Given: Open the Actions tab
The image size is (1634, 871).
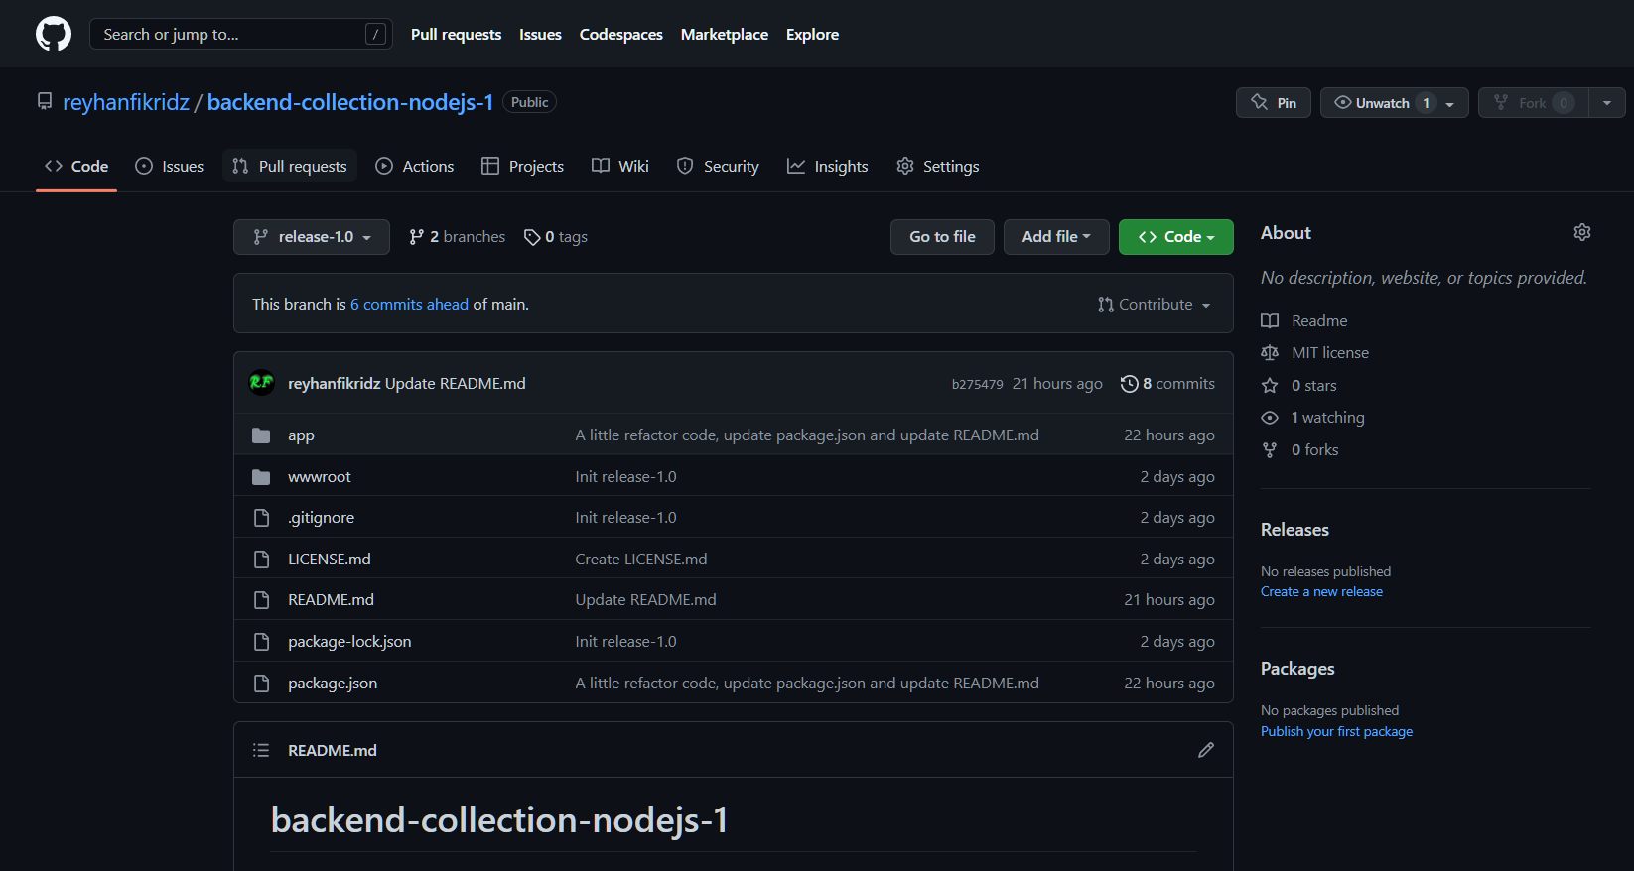Looking at the screenshot, I should tap(415, 167).
